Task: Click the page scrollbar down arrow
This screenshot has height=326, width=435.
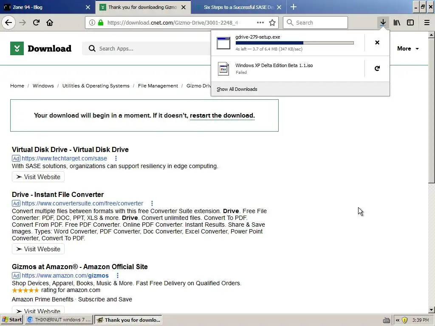Action: point(432,310)
